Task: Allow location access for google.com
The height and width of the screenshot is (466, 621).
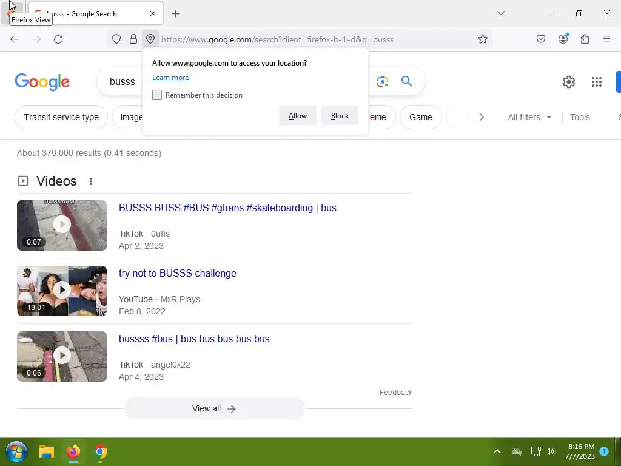Action: [298, 116]
